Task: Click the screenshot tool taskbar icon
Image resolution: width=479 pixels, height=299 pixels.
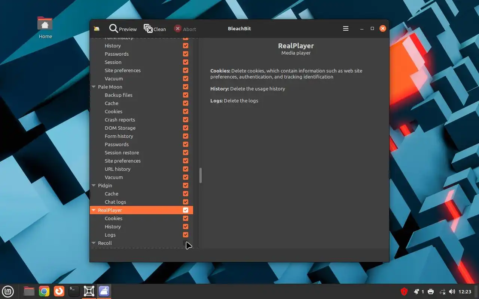Action: click(x=89, y=291)
